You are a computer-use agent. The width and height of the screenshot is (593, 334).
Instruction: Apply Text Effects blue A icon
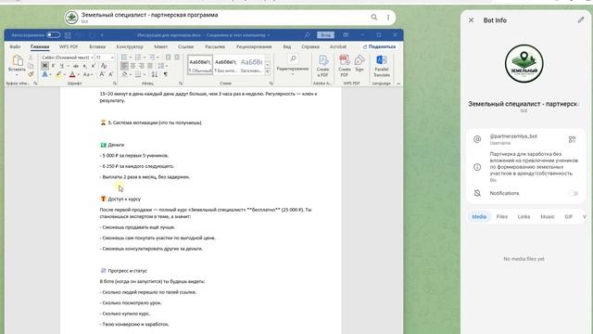(44, 74)
